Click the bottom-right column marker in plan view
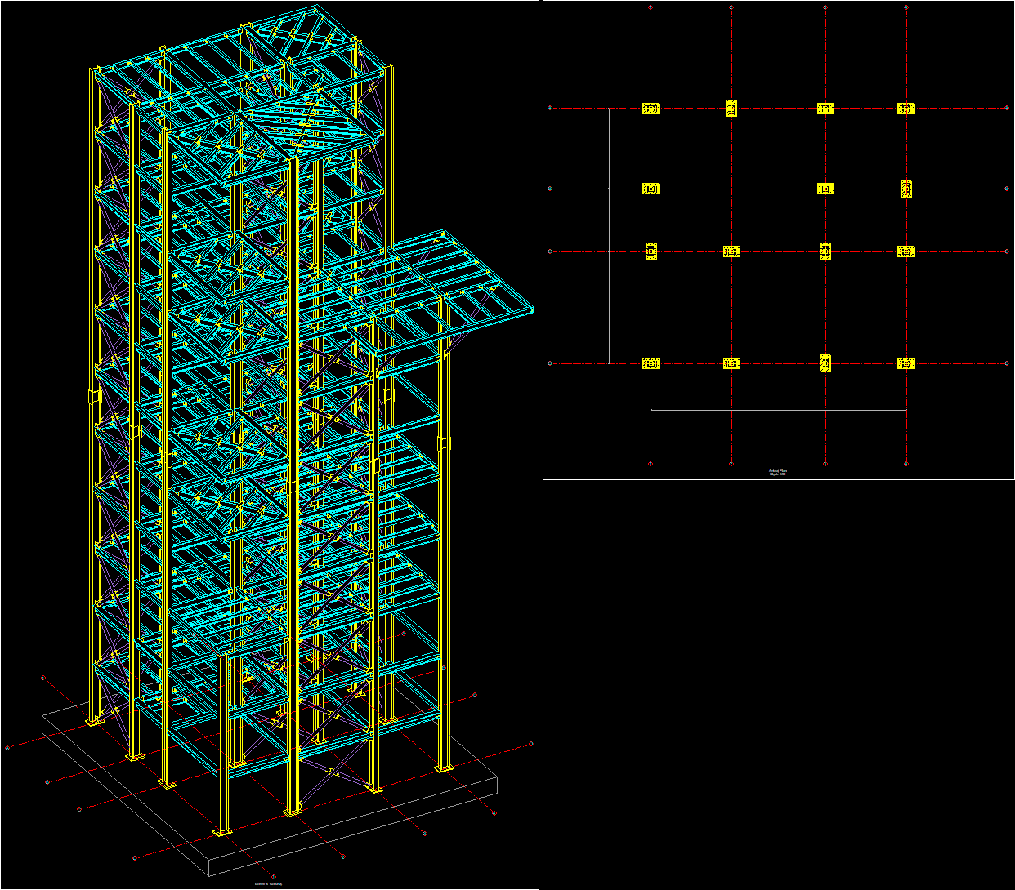Image resolution: width=1015 pixels, height=890 pixels. (905, 362)
